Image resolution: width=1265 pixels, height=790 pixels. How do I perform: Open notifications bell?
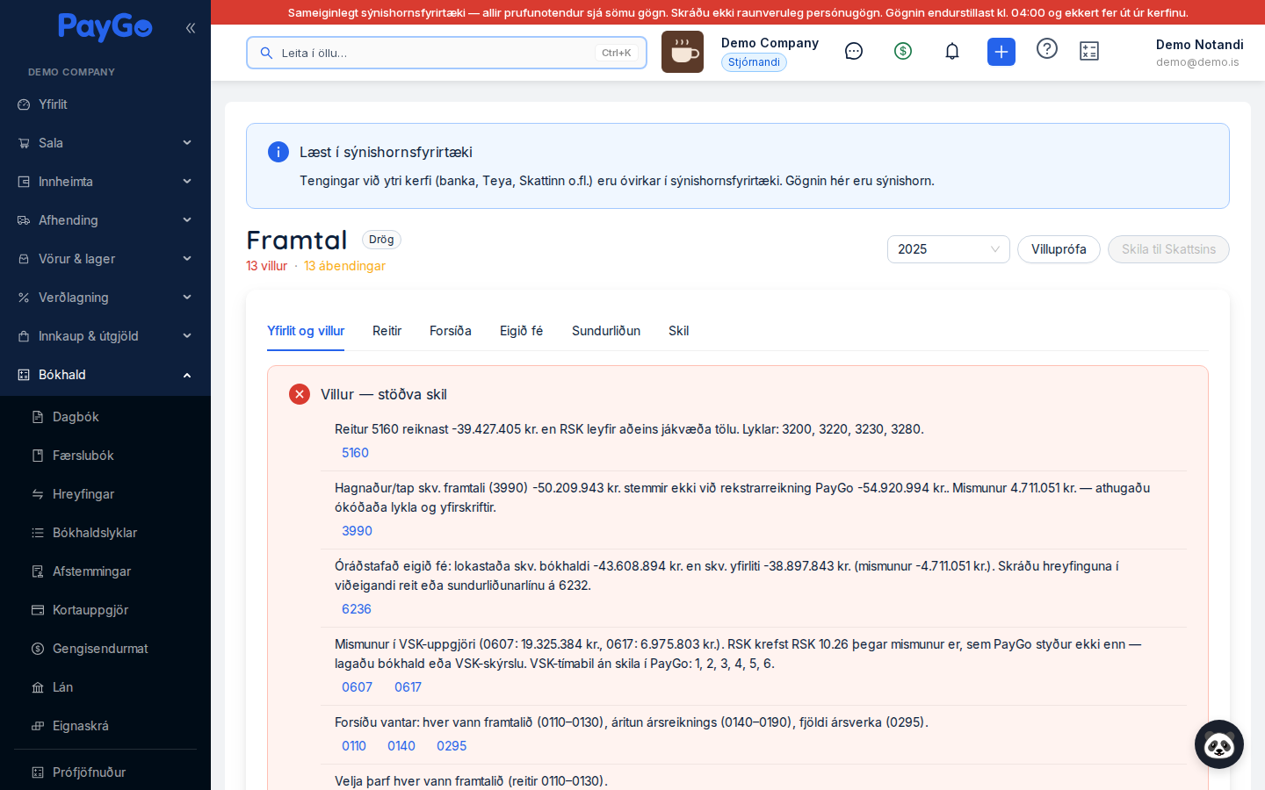[x=952, y=52]
